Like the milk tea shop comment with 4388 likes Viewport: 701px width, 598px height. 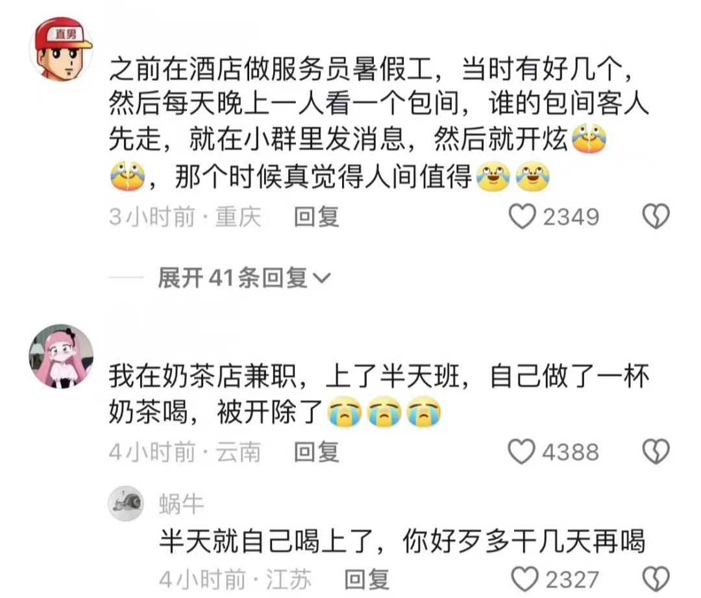tap(522, 451)
